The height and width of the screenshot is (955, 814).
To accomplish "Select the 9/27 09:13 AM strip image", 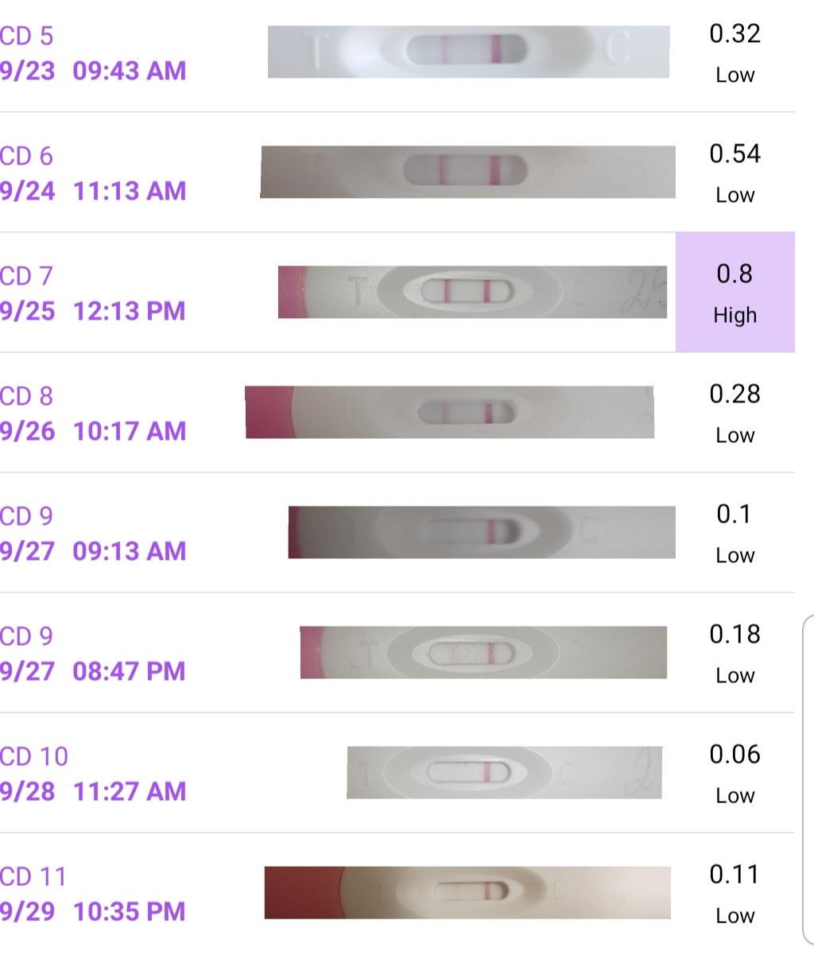I will tap(482, 532).
